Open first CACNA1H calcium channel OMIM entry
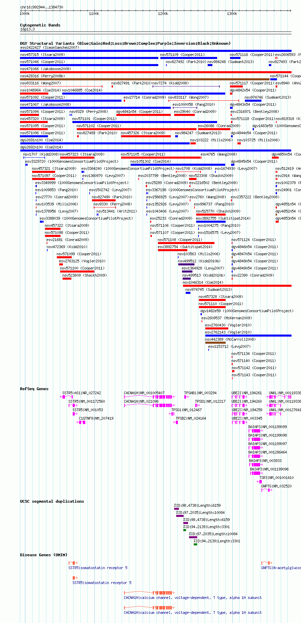Image resolution: width=301 pixels, height=623 pixels. [193, 598]
